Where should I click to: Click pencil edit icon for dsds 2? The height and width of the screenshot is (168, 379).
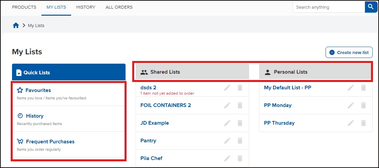coord(227,88)
